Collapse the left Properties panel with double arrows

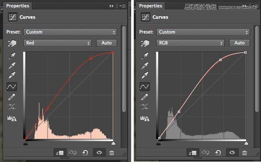tap(111, 6)
